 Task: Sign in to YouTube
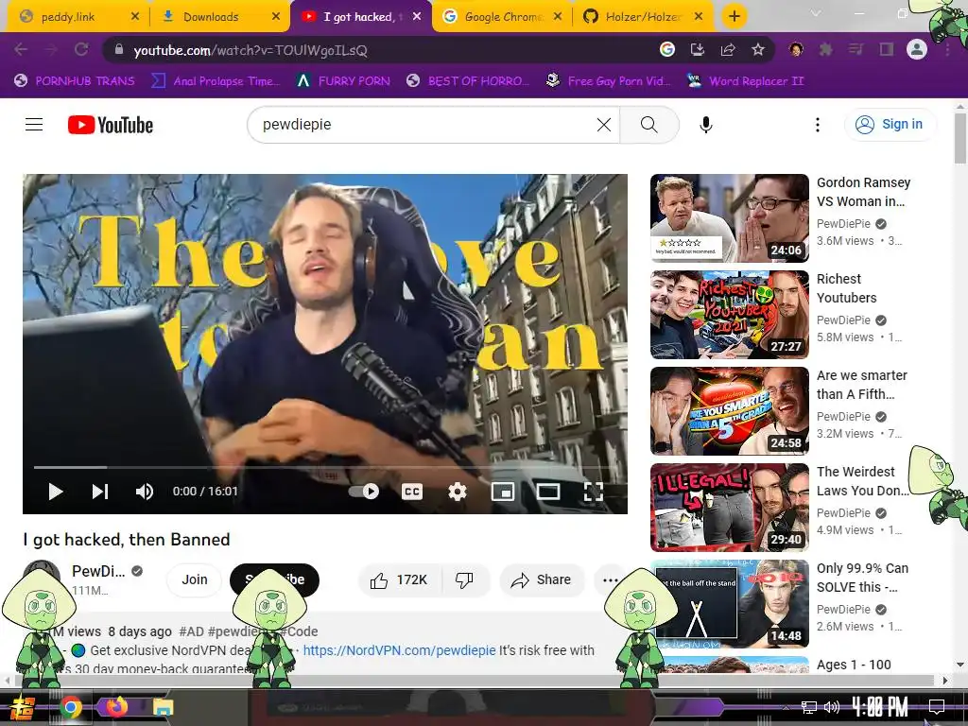[x=890, y=125]
